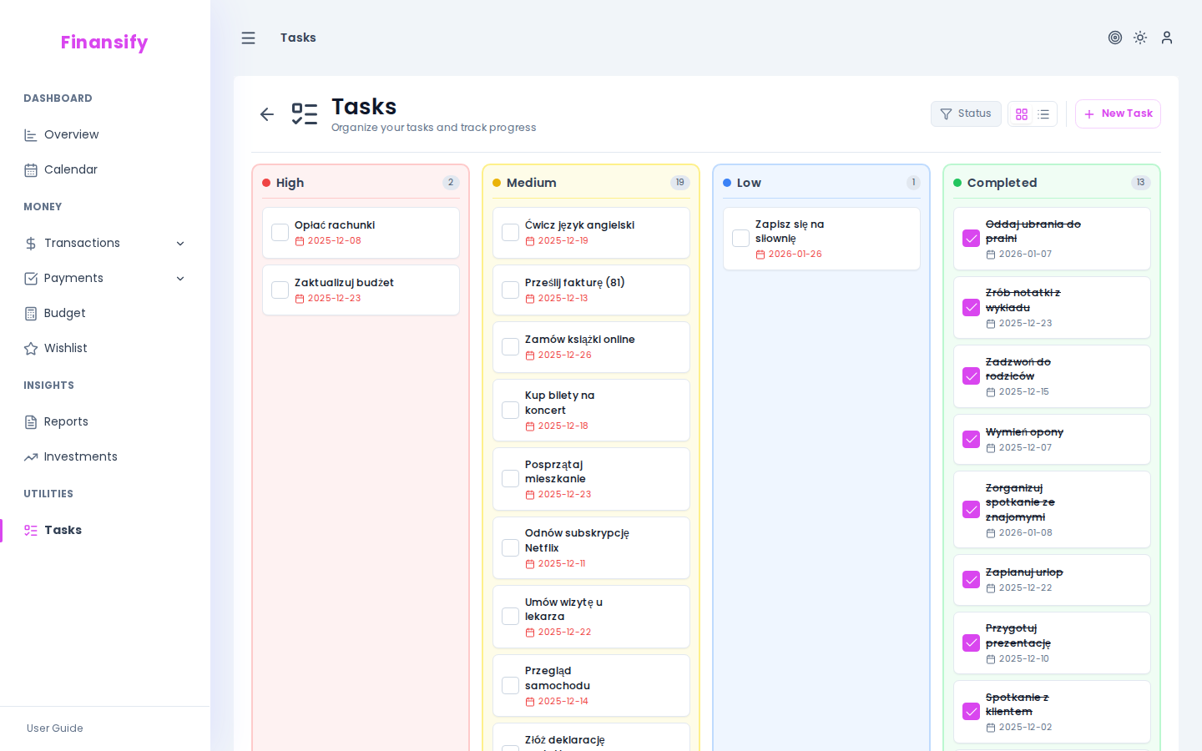
Task: Mark 'Zapisz się na słownię' as done
Action: 740,238
